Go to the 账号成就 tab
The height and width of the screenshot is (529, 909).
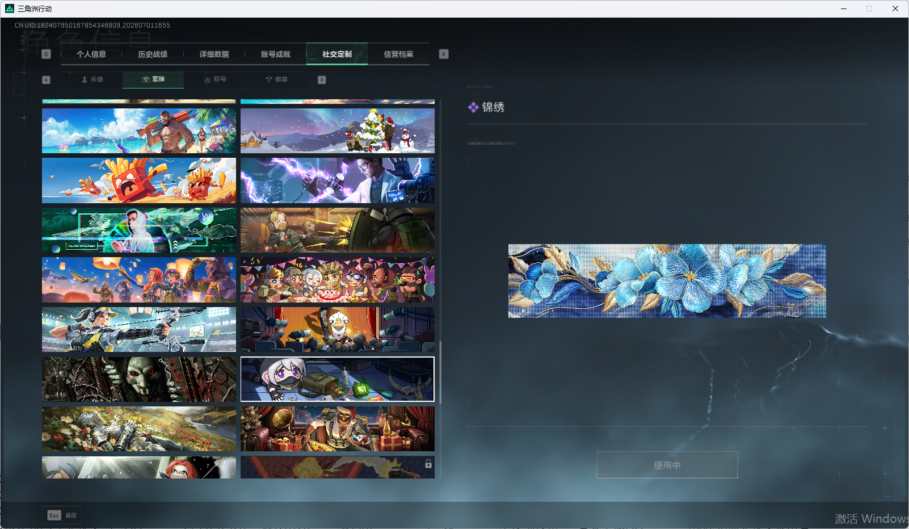[275, 54]
